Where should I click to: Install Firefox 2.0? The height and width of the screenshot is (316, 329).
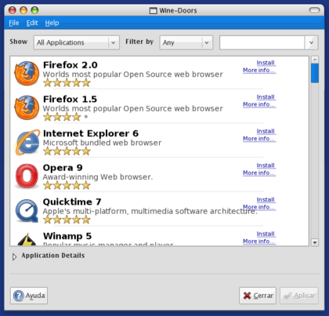tap(266, 63)
